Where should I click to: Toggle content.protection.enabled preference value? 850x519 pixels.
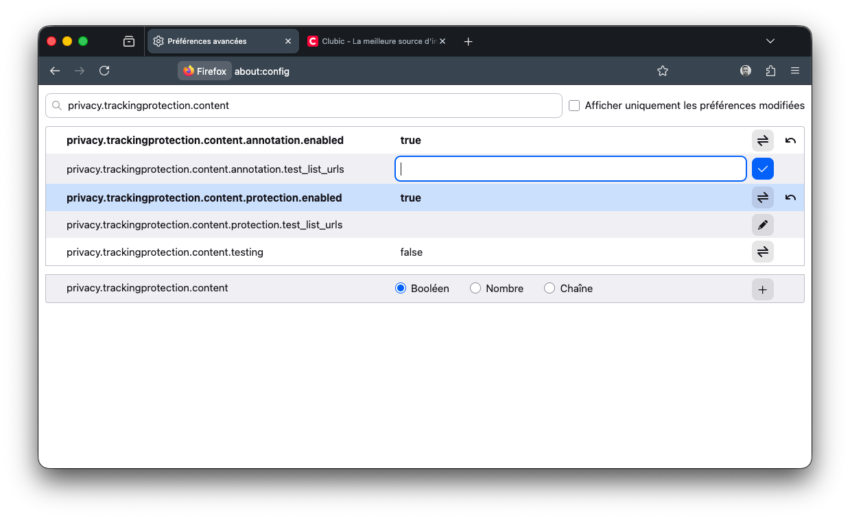[x=762, y=198]
